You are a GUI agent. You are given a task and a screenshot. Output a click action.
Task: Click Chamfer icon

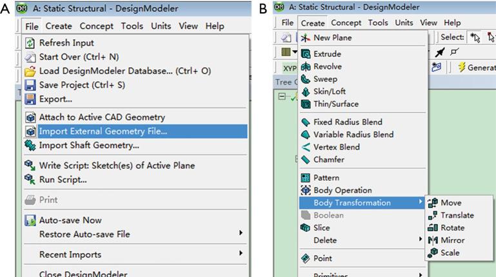pos(306,160)
